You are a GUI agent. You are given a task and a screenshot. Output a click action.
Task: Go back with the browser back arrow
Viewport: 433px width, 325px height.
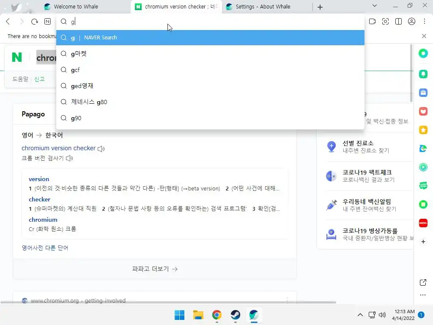[x=8, y=22]
